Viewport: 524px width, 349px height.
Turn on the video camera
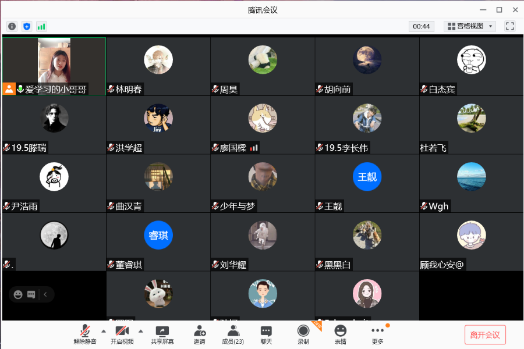(122, 334)
